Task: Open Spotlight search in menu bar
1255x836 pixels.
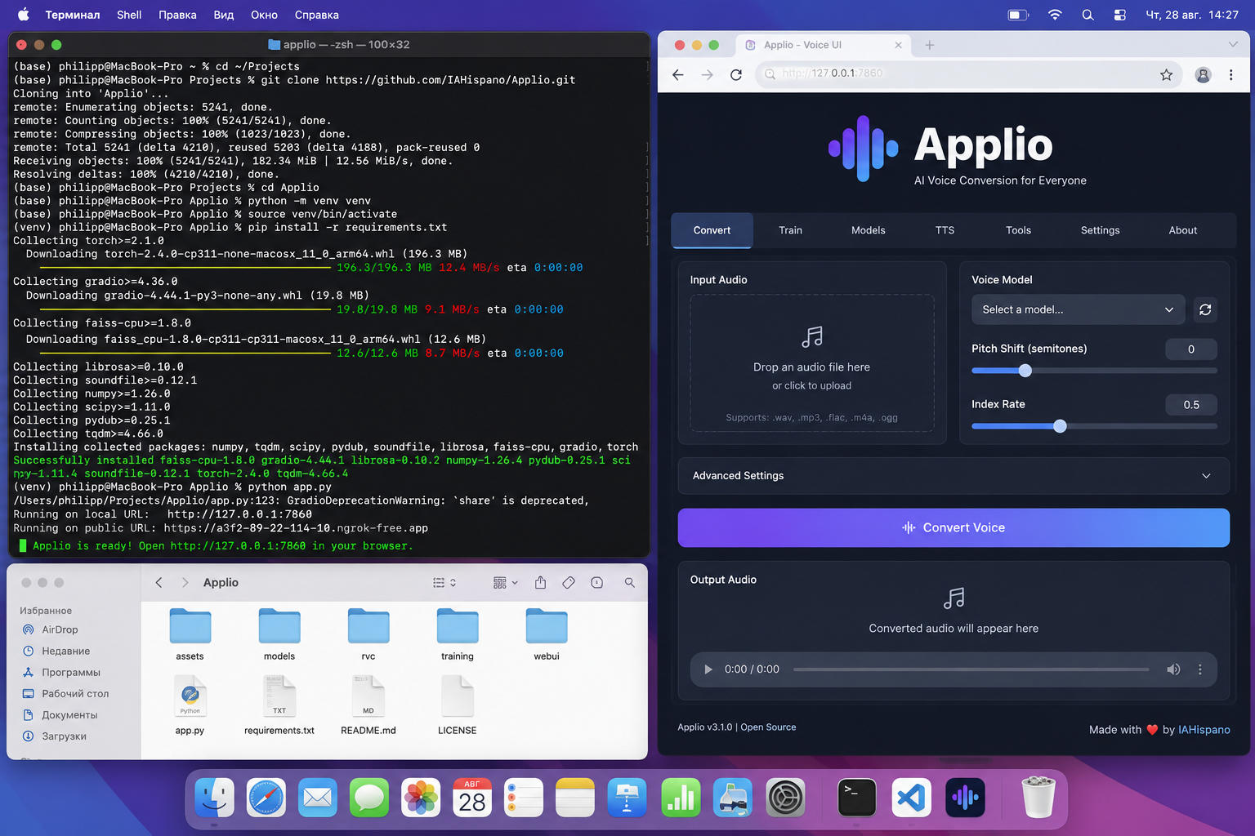Action: [x=1088, y=15]
